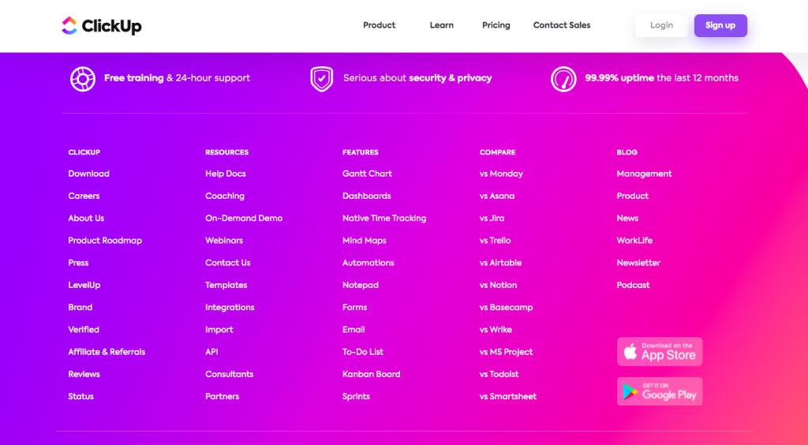Click the Login button
The width and height of the screenshot is (808, 445).
pos(662,25)
